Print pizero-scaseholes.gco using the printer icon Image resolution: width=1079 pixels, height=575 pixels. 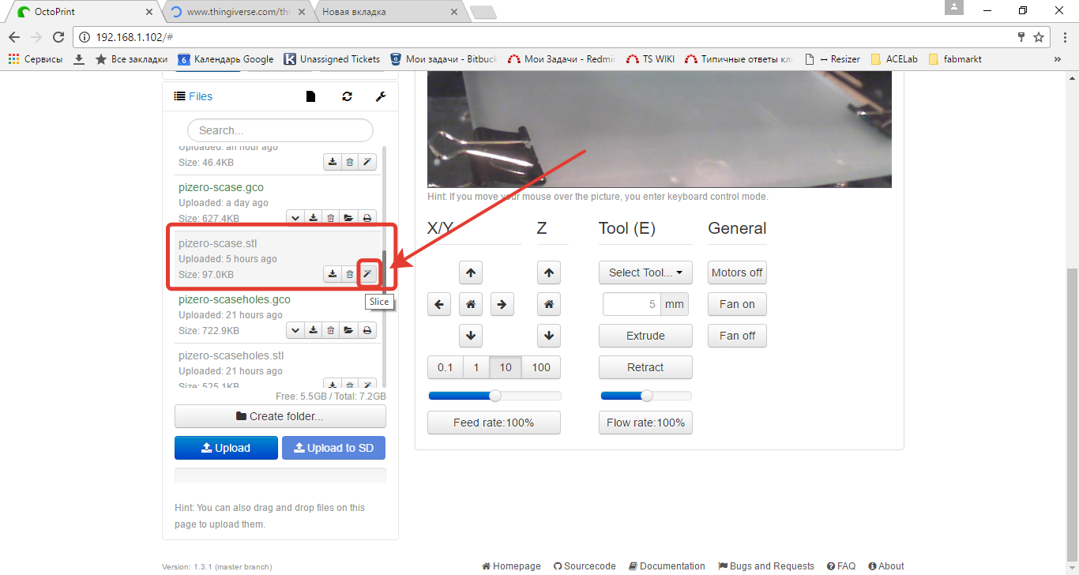367,330
